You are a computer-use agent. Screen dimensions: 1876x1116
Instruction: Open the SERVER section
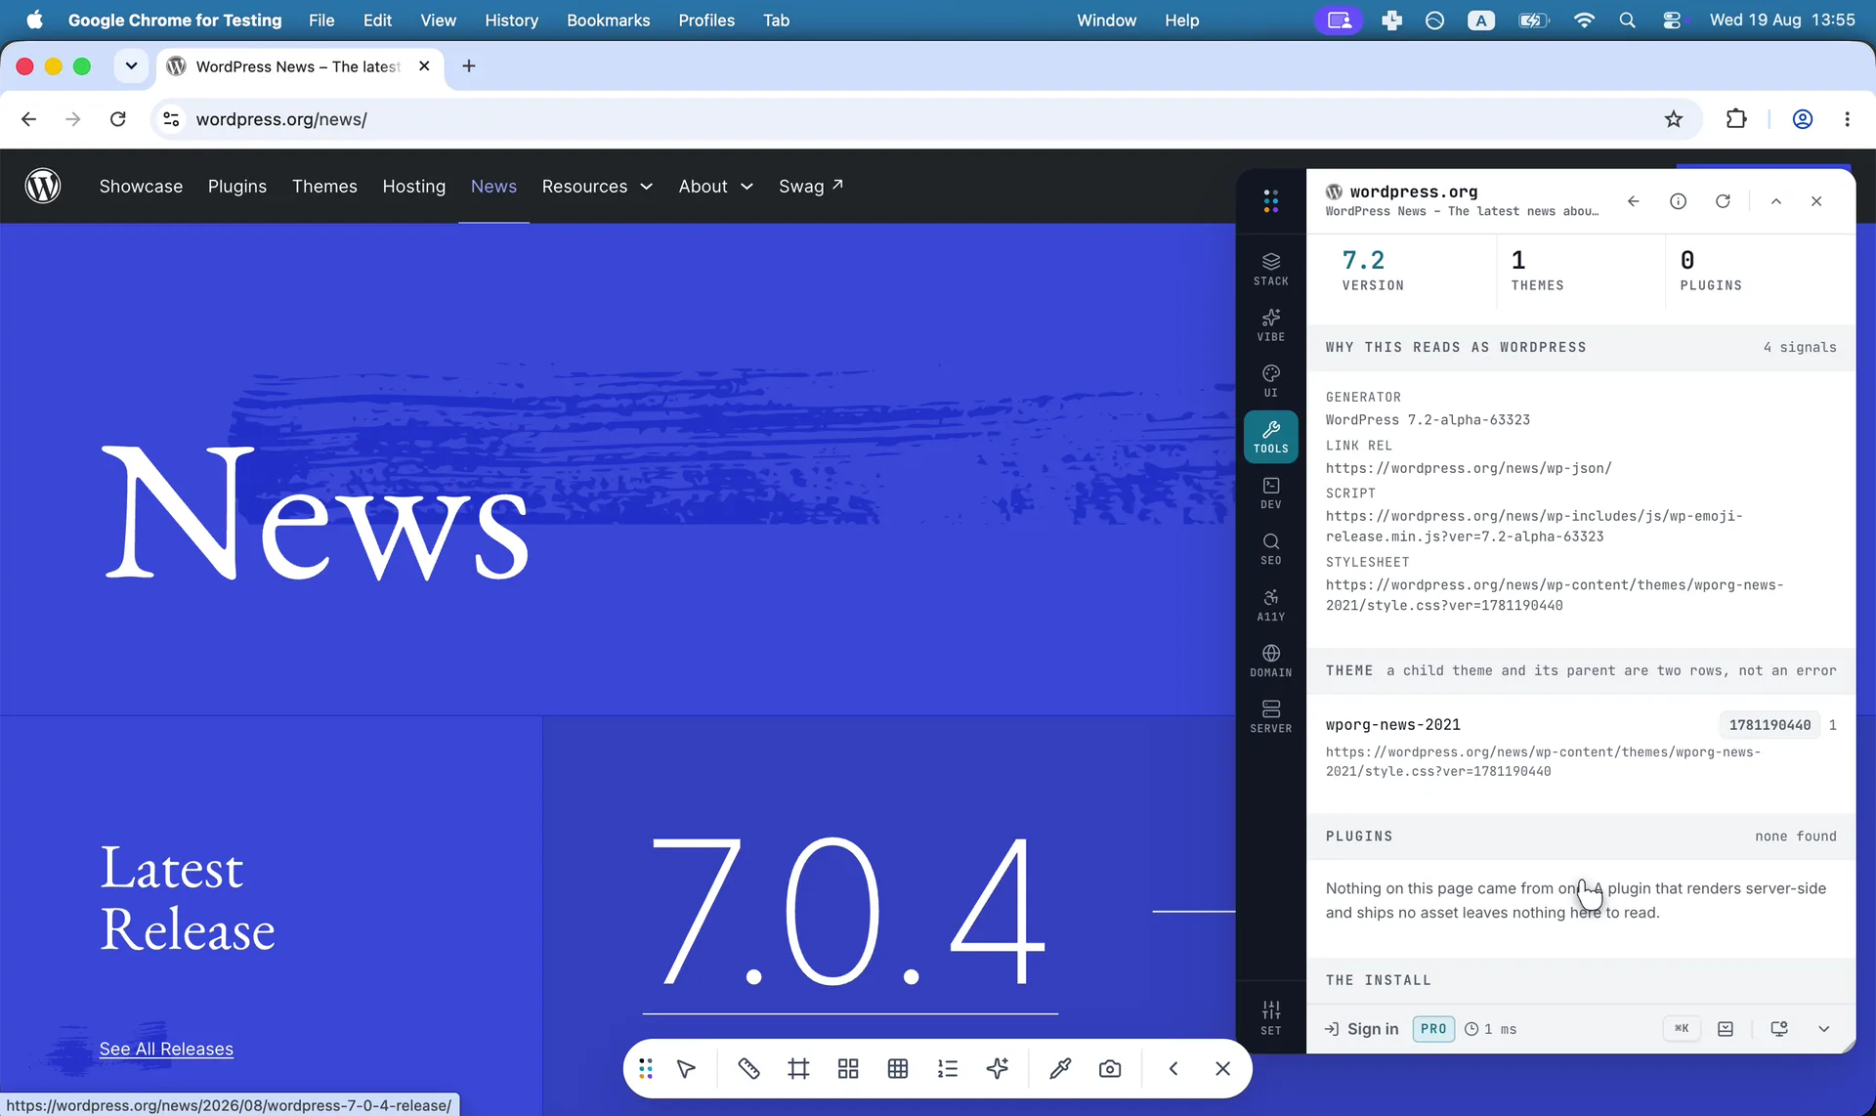pos(1270,715)
